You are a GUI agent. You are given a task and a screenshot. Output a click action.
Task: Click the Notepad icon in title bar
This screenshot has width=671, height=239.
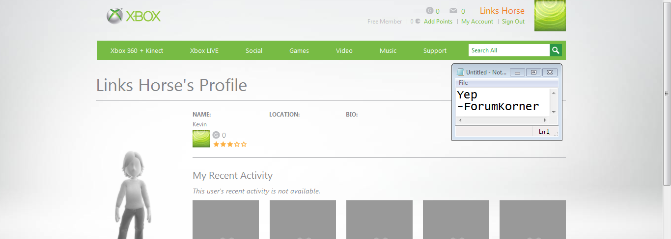[460, 72]
